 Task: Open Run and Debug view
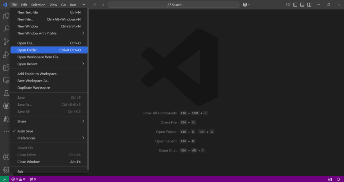pyautogui.click(x=6, y=55)
